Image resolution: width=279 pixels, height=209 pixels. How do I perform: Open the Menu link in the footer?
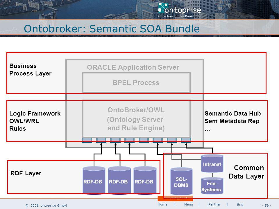click(x=188, y=204)
